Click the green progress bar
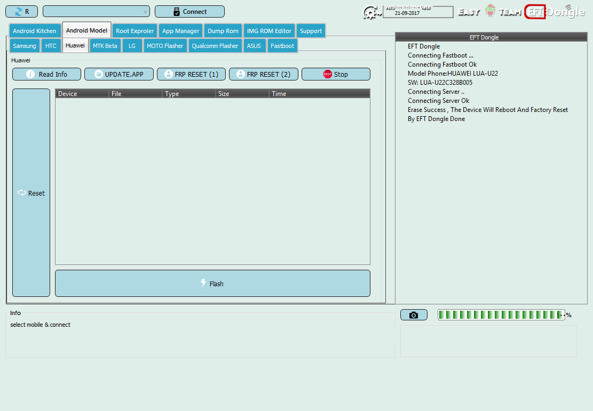The image size is (593, 411). [x=501, y=315]
